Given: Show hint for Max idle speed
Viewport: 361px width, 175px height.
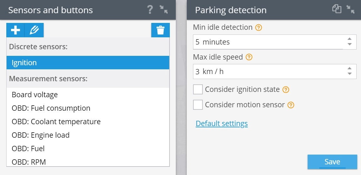Looking at the screenshot, I should (x=249, y=57).
